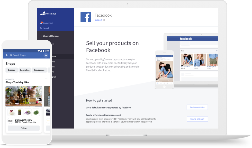The image size is (252, 148).
Task: Click the preview phone product photo
Action: (x=164, y=71)
